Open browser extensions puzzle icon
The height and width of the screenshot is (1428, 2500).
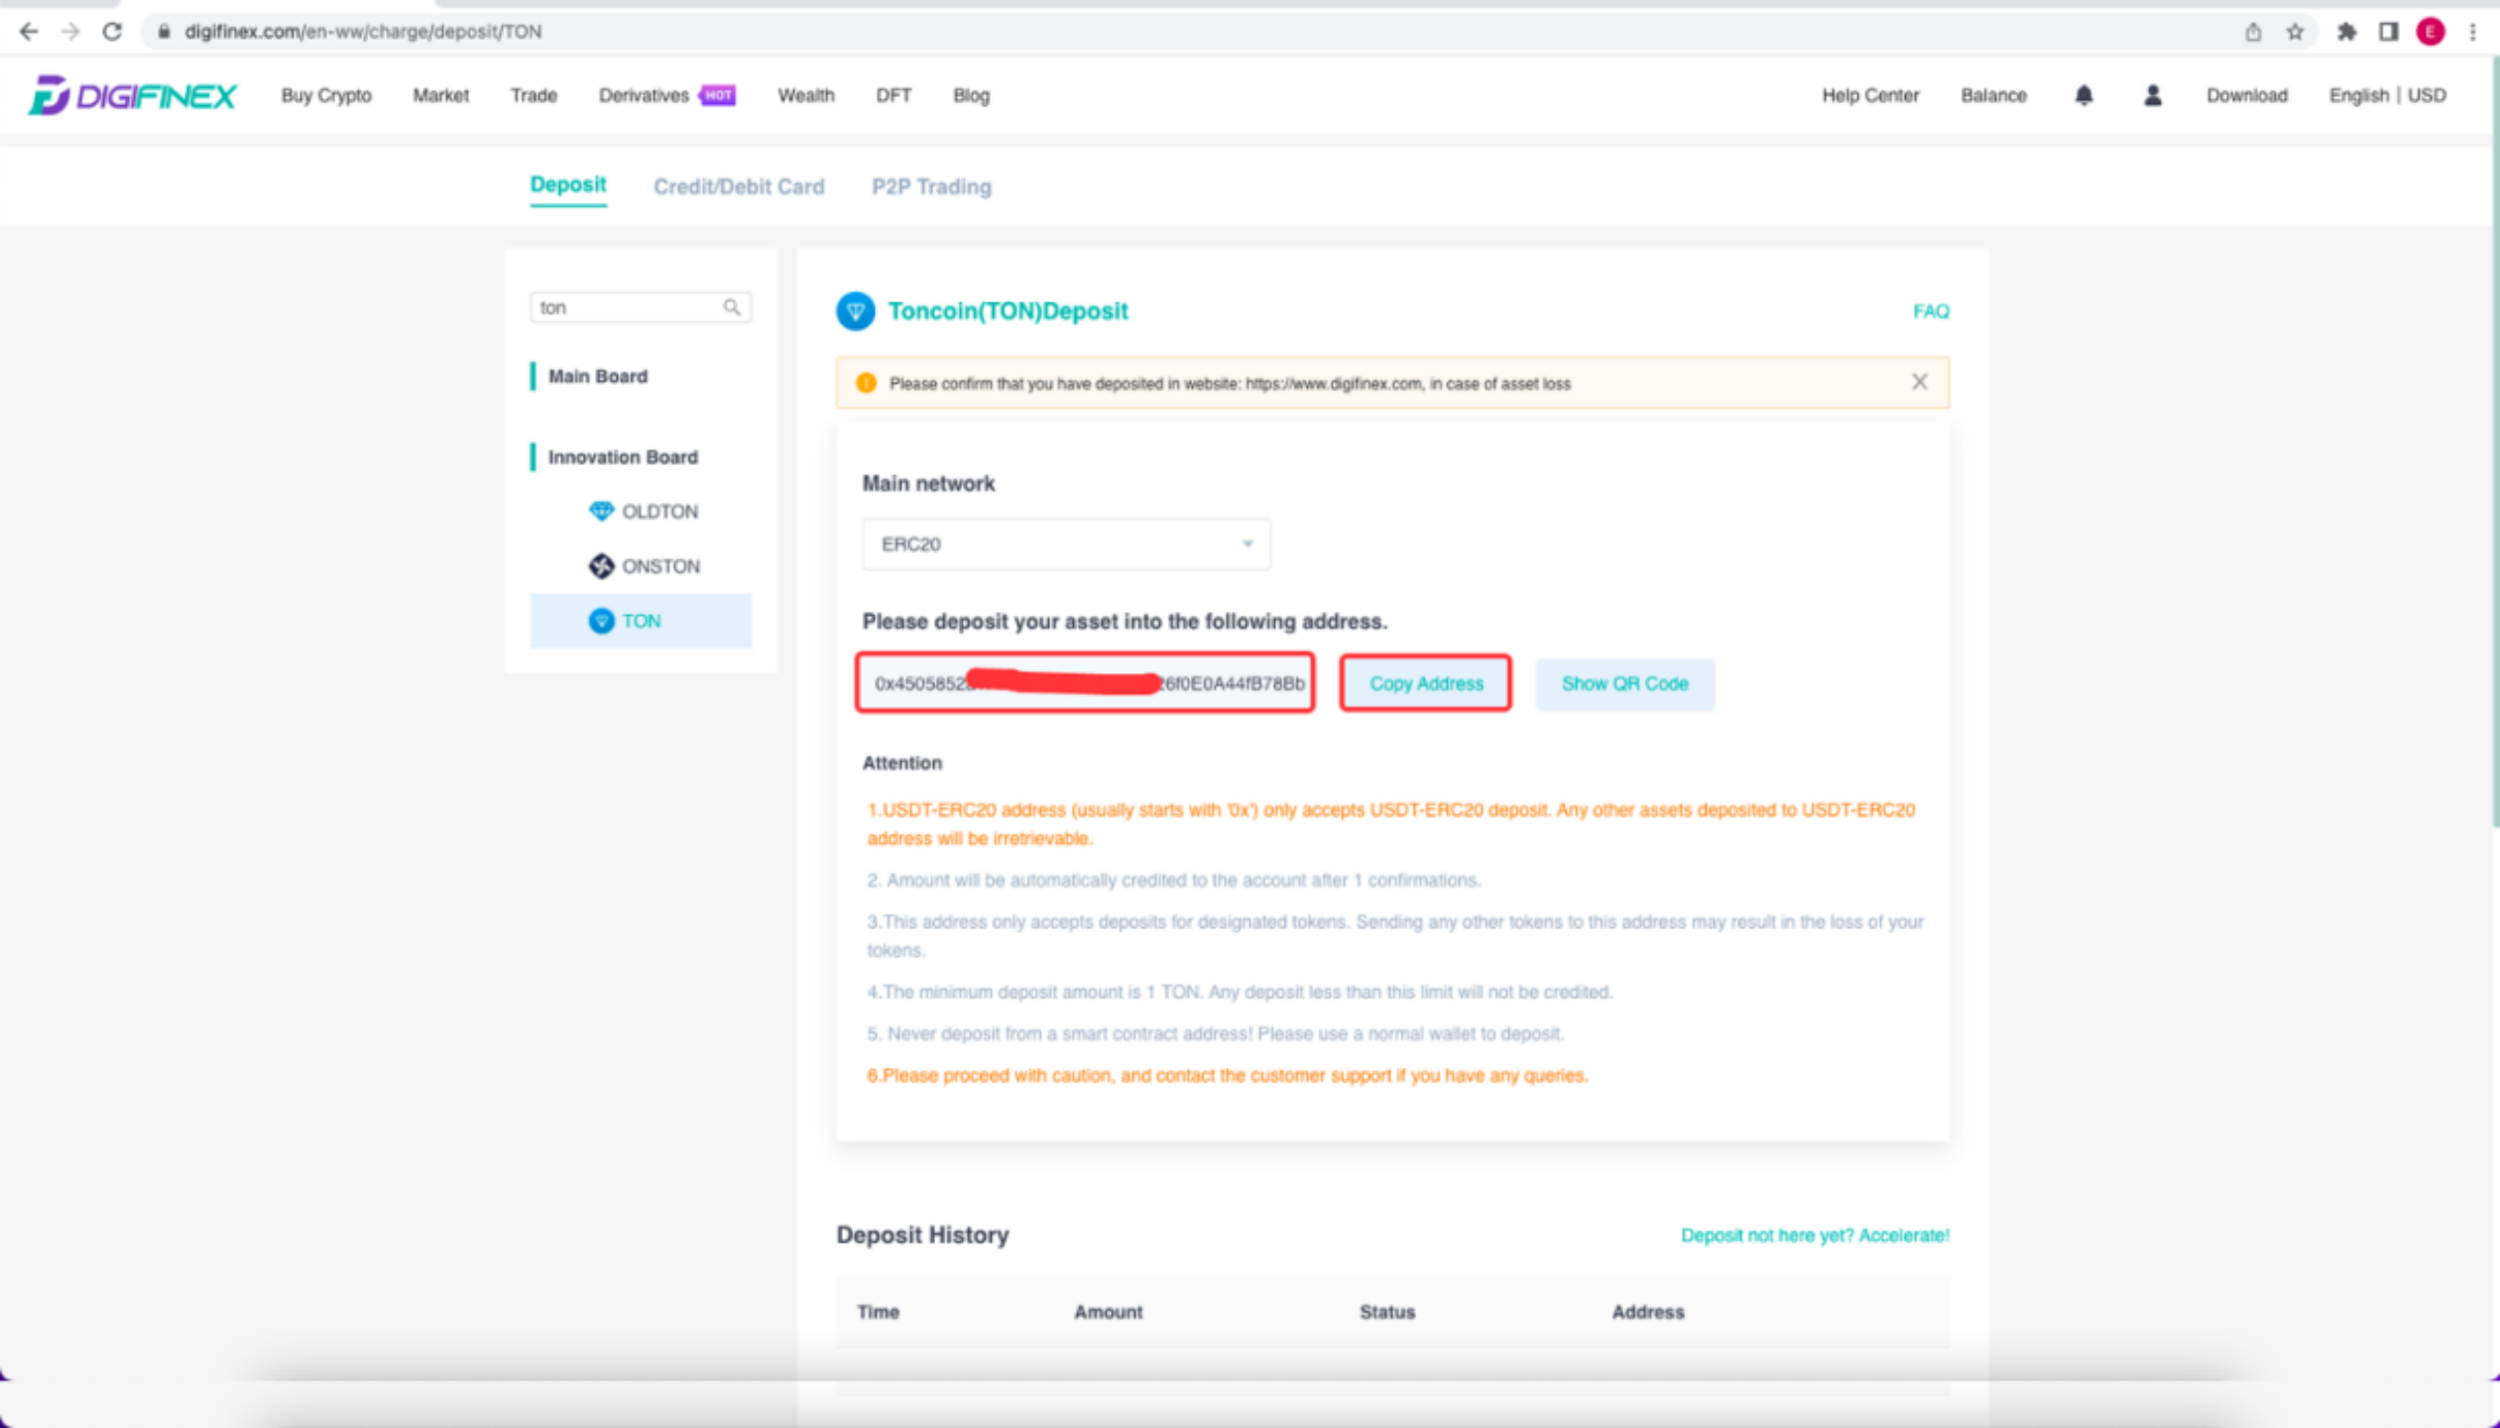coord(2346,32)
